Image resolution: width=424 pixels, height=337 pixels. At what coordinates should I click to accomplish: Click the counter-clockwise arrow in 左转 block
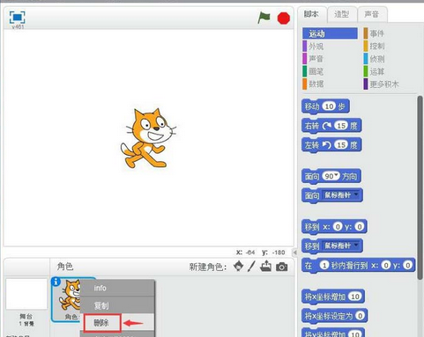327,145
